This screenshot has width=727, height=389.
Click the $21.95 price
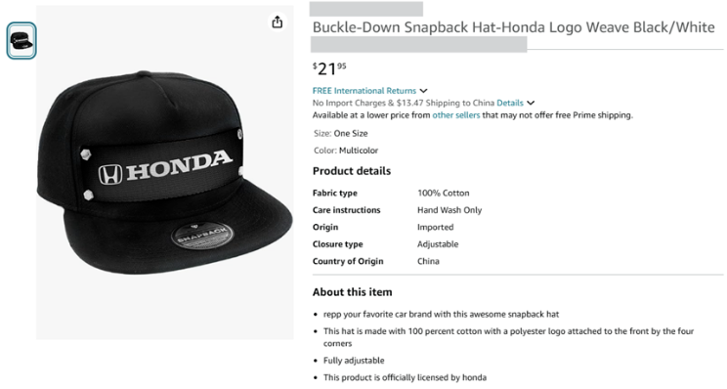point(329,68)
